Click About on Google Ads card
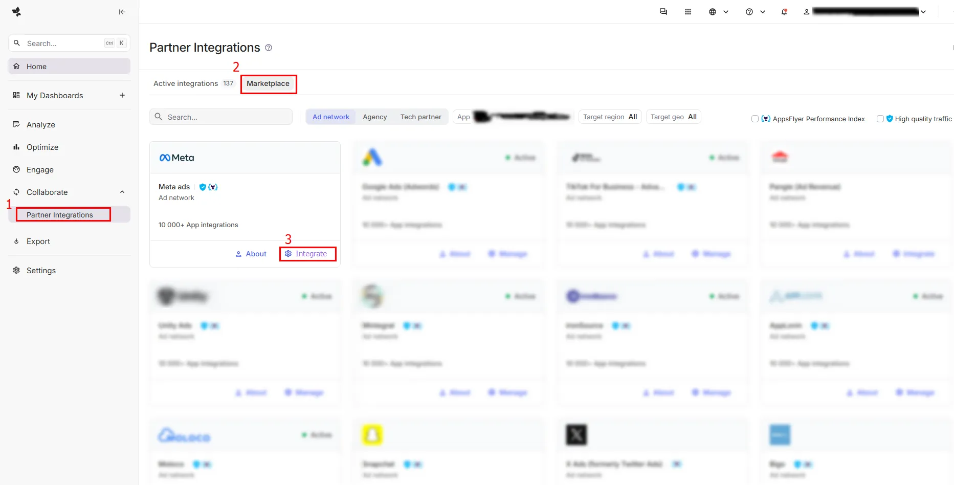This screenshot has width=954, height=485. (455, 254)
